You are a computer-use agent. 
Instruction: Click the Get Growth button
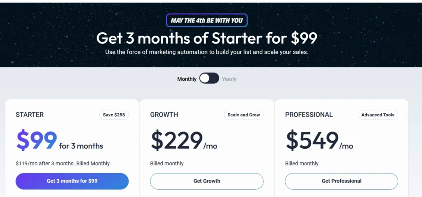[207, 181]
